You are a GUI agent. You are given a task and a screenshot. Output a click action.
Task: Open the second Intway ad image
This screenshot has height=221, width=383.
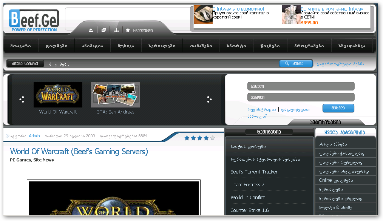click(x=291, y=15)
